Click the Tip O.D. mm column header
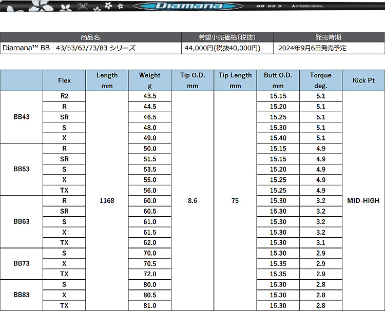The height and width of the screenshot is (311, 385). point(192,80)
